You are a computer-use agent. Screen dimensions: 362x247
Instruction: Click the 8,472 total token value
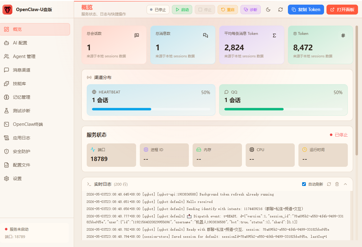click(x=303, y=48)
